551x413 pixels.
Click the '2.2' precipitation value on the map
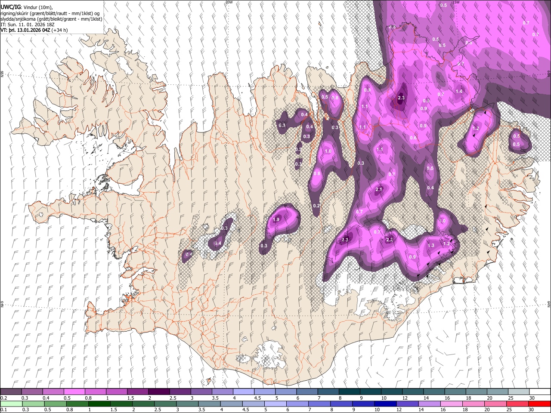coord(390,240)
